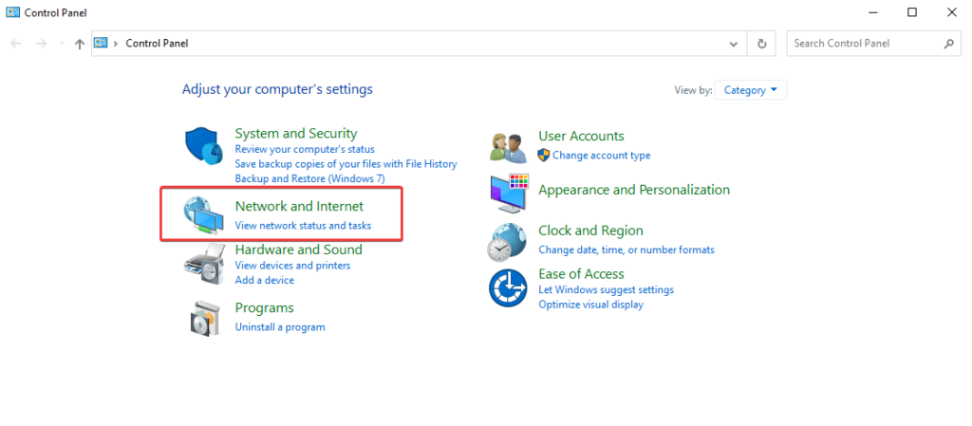The width and height of the screenshot is (972, 426).
Task: Click Change account type link
Action: pyautogui.click(x=601, y=156)
